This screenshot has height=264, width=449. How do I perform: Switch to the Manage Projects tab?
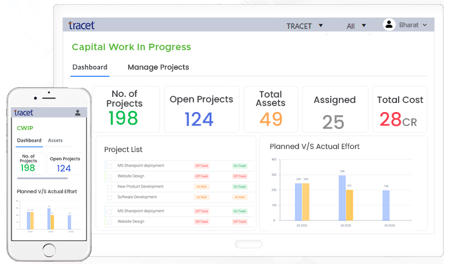[x=158, y=67]
